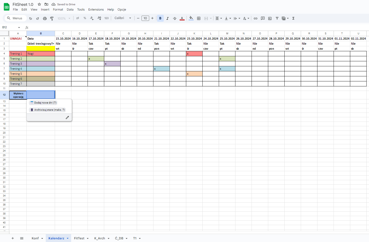Expand the horizontal align dropdown
Image resolution: width=369 pixels, height=242 pixels.
[218, 18]
